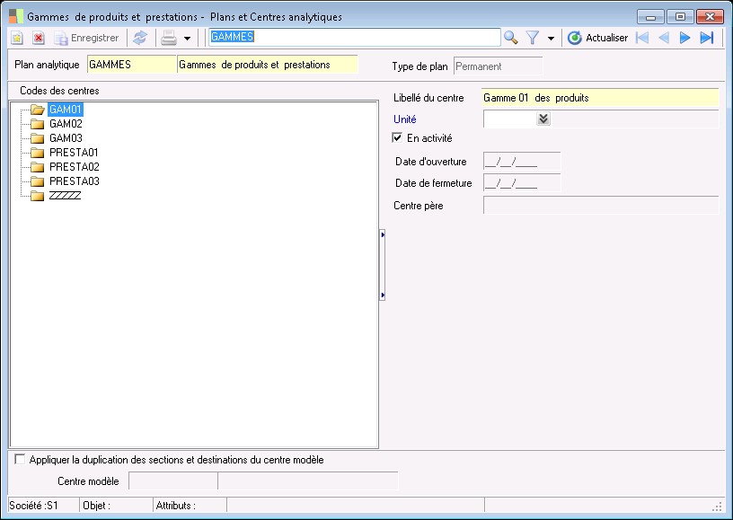733x520 pixels.
Task: Go to the first record arrow
Action: coord(642,38)
